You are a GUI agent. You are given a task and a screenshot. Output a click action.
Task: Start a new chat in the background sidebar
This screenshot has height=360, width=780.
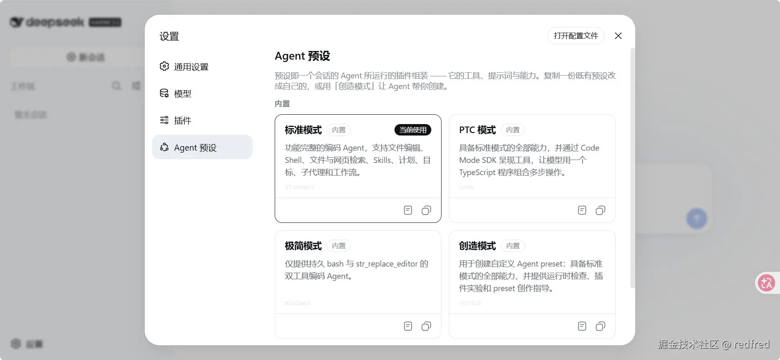(86, 57)
